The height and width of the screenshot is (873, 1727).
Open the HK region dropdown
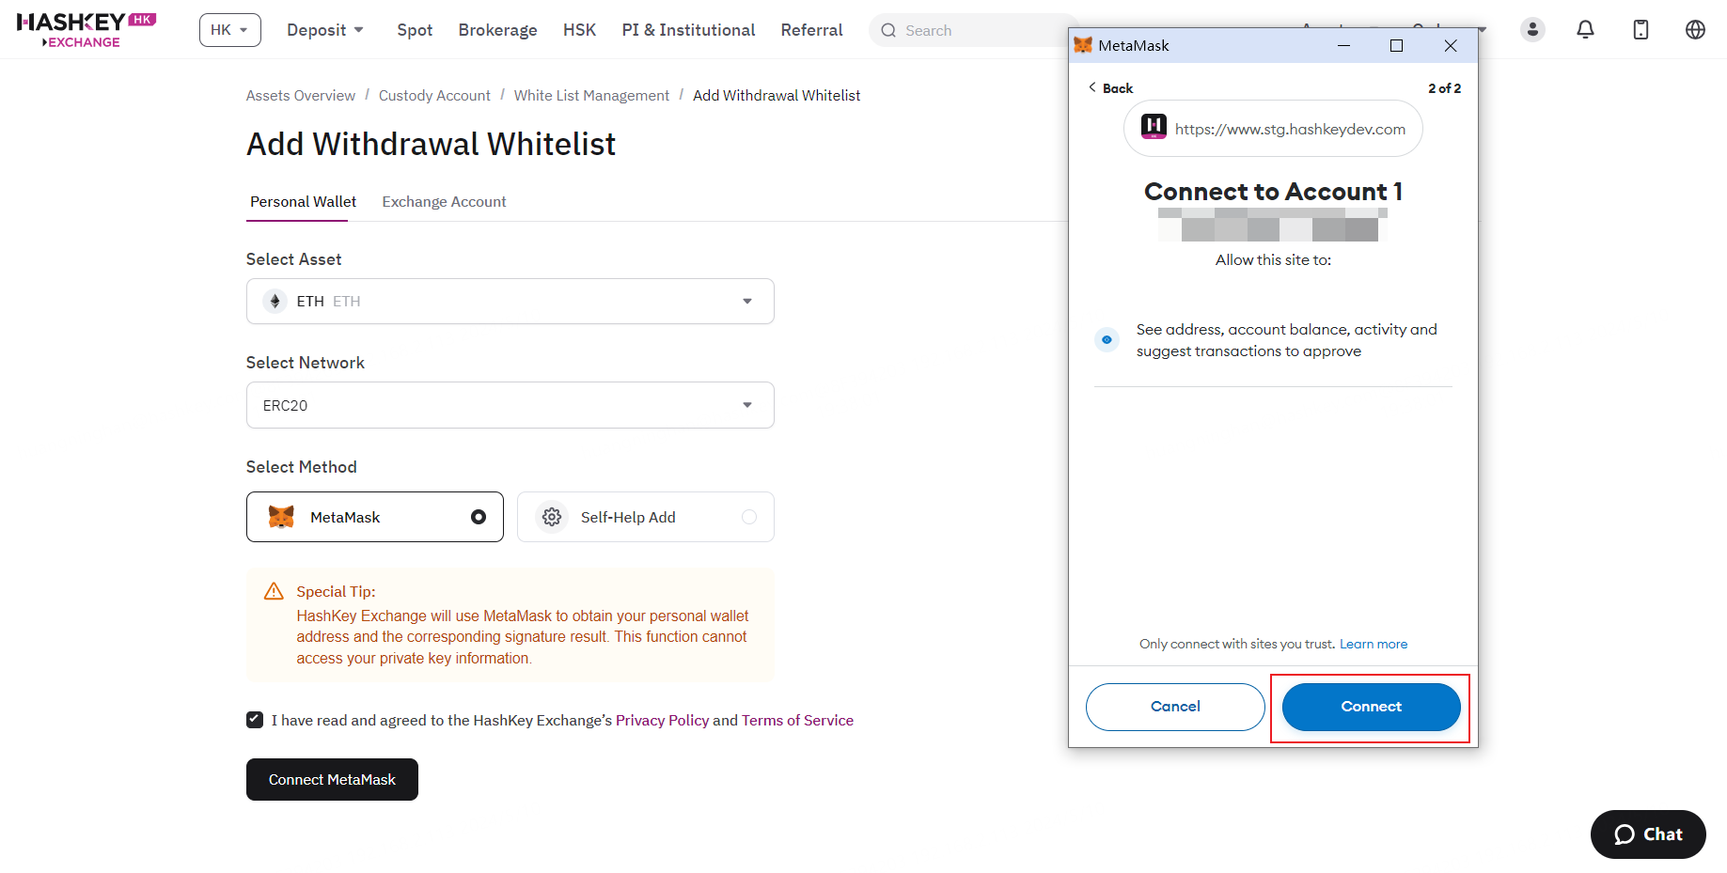230,30
